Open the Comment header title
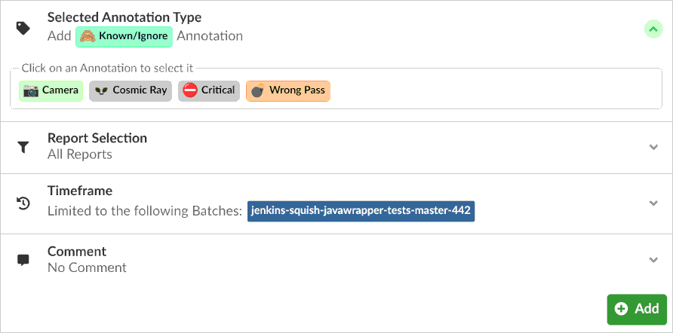This screenshot has height=333, width=673. 77,252
